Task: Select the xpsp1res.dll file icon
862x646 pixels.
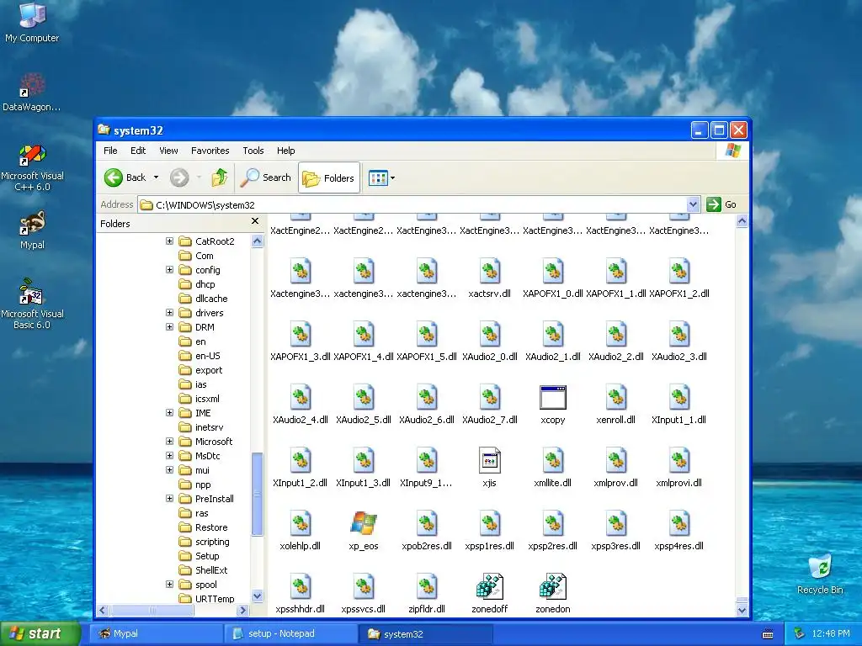Action: (489, 523)
